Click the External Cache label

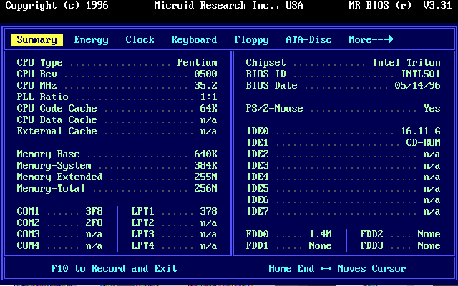[57, 131]
